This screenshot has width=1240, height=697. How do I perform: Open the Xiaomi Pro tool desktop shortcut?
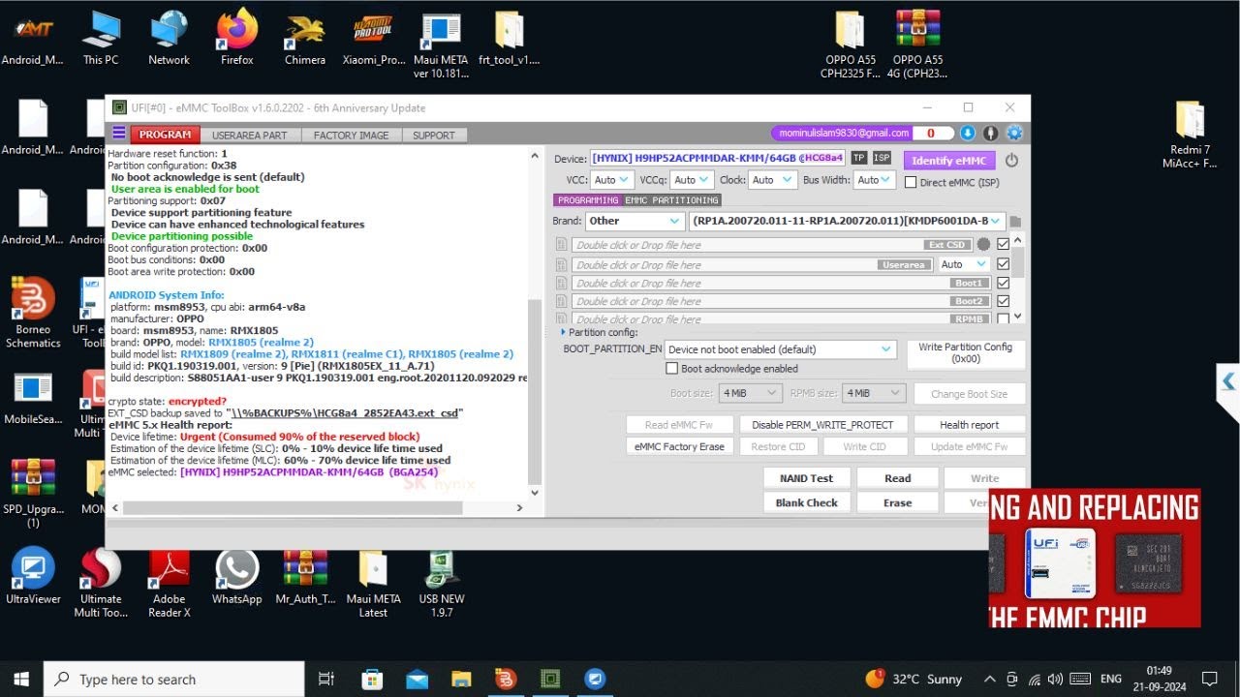click(374, 38)
